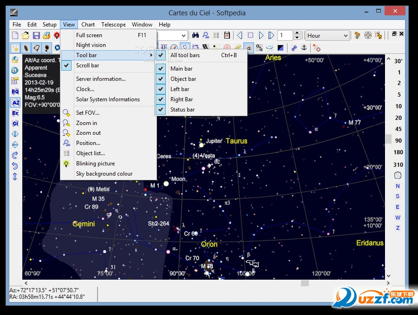
Task: Flip chart vertically in left bar
Action: coord(15,145)
